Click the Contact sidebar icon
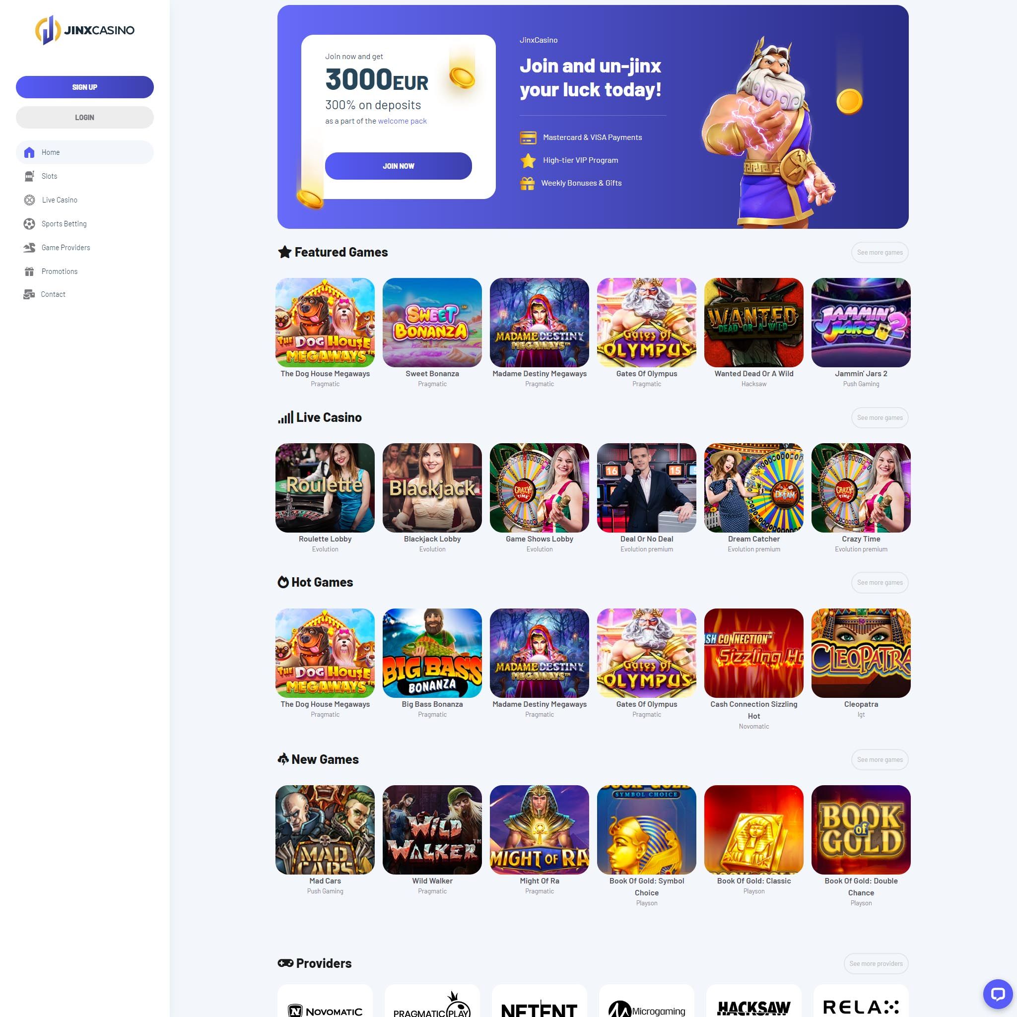This screenshot has height=1017, width=1017. (x=29, y=294)
